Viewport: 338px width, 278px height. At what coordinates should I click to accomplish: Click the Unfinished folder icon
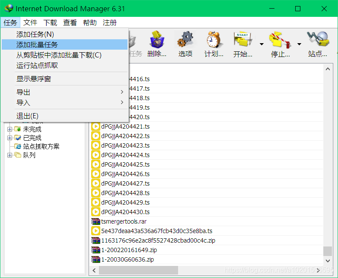(18, 129)
